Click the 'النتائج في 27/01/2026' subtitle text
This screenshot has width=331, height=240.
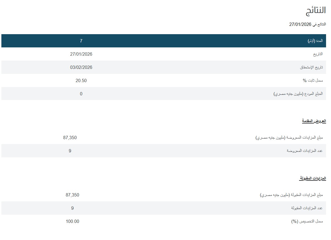click(x=307, y=25)
